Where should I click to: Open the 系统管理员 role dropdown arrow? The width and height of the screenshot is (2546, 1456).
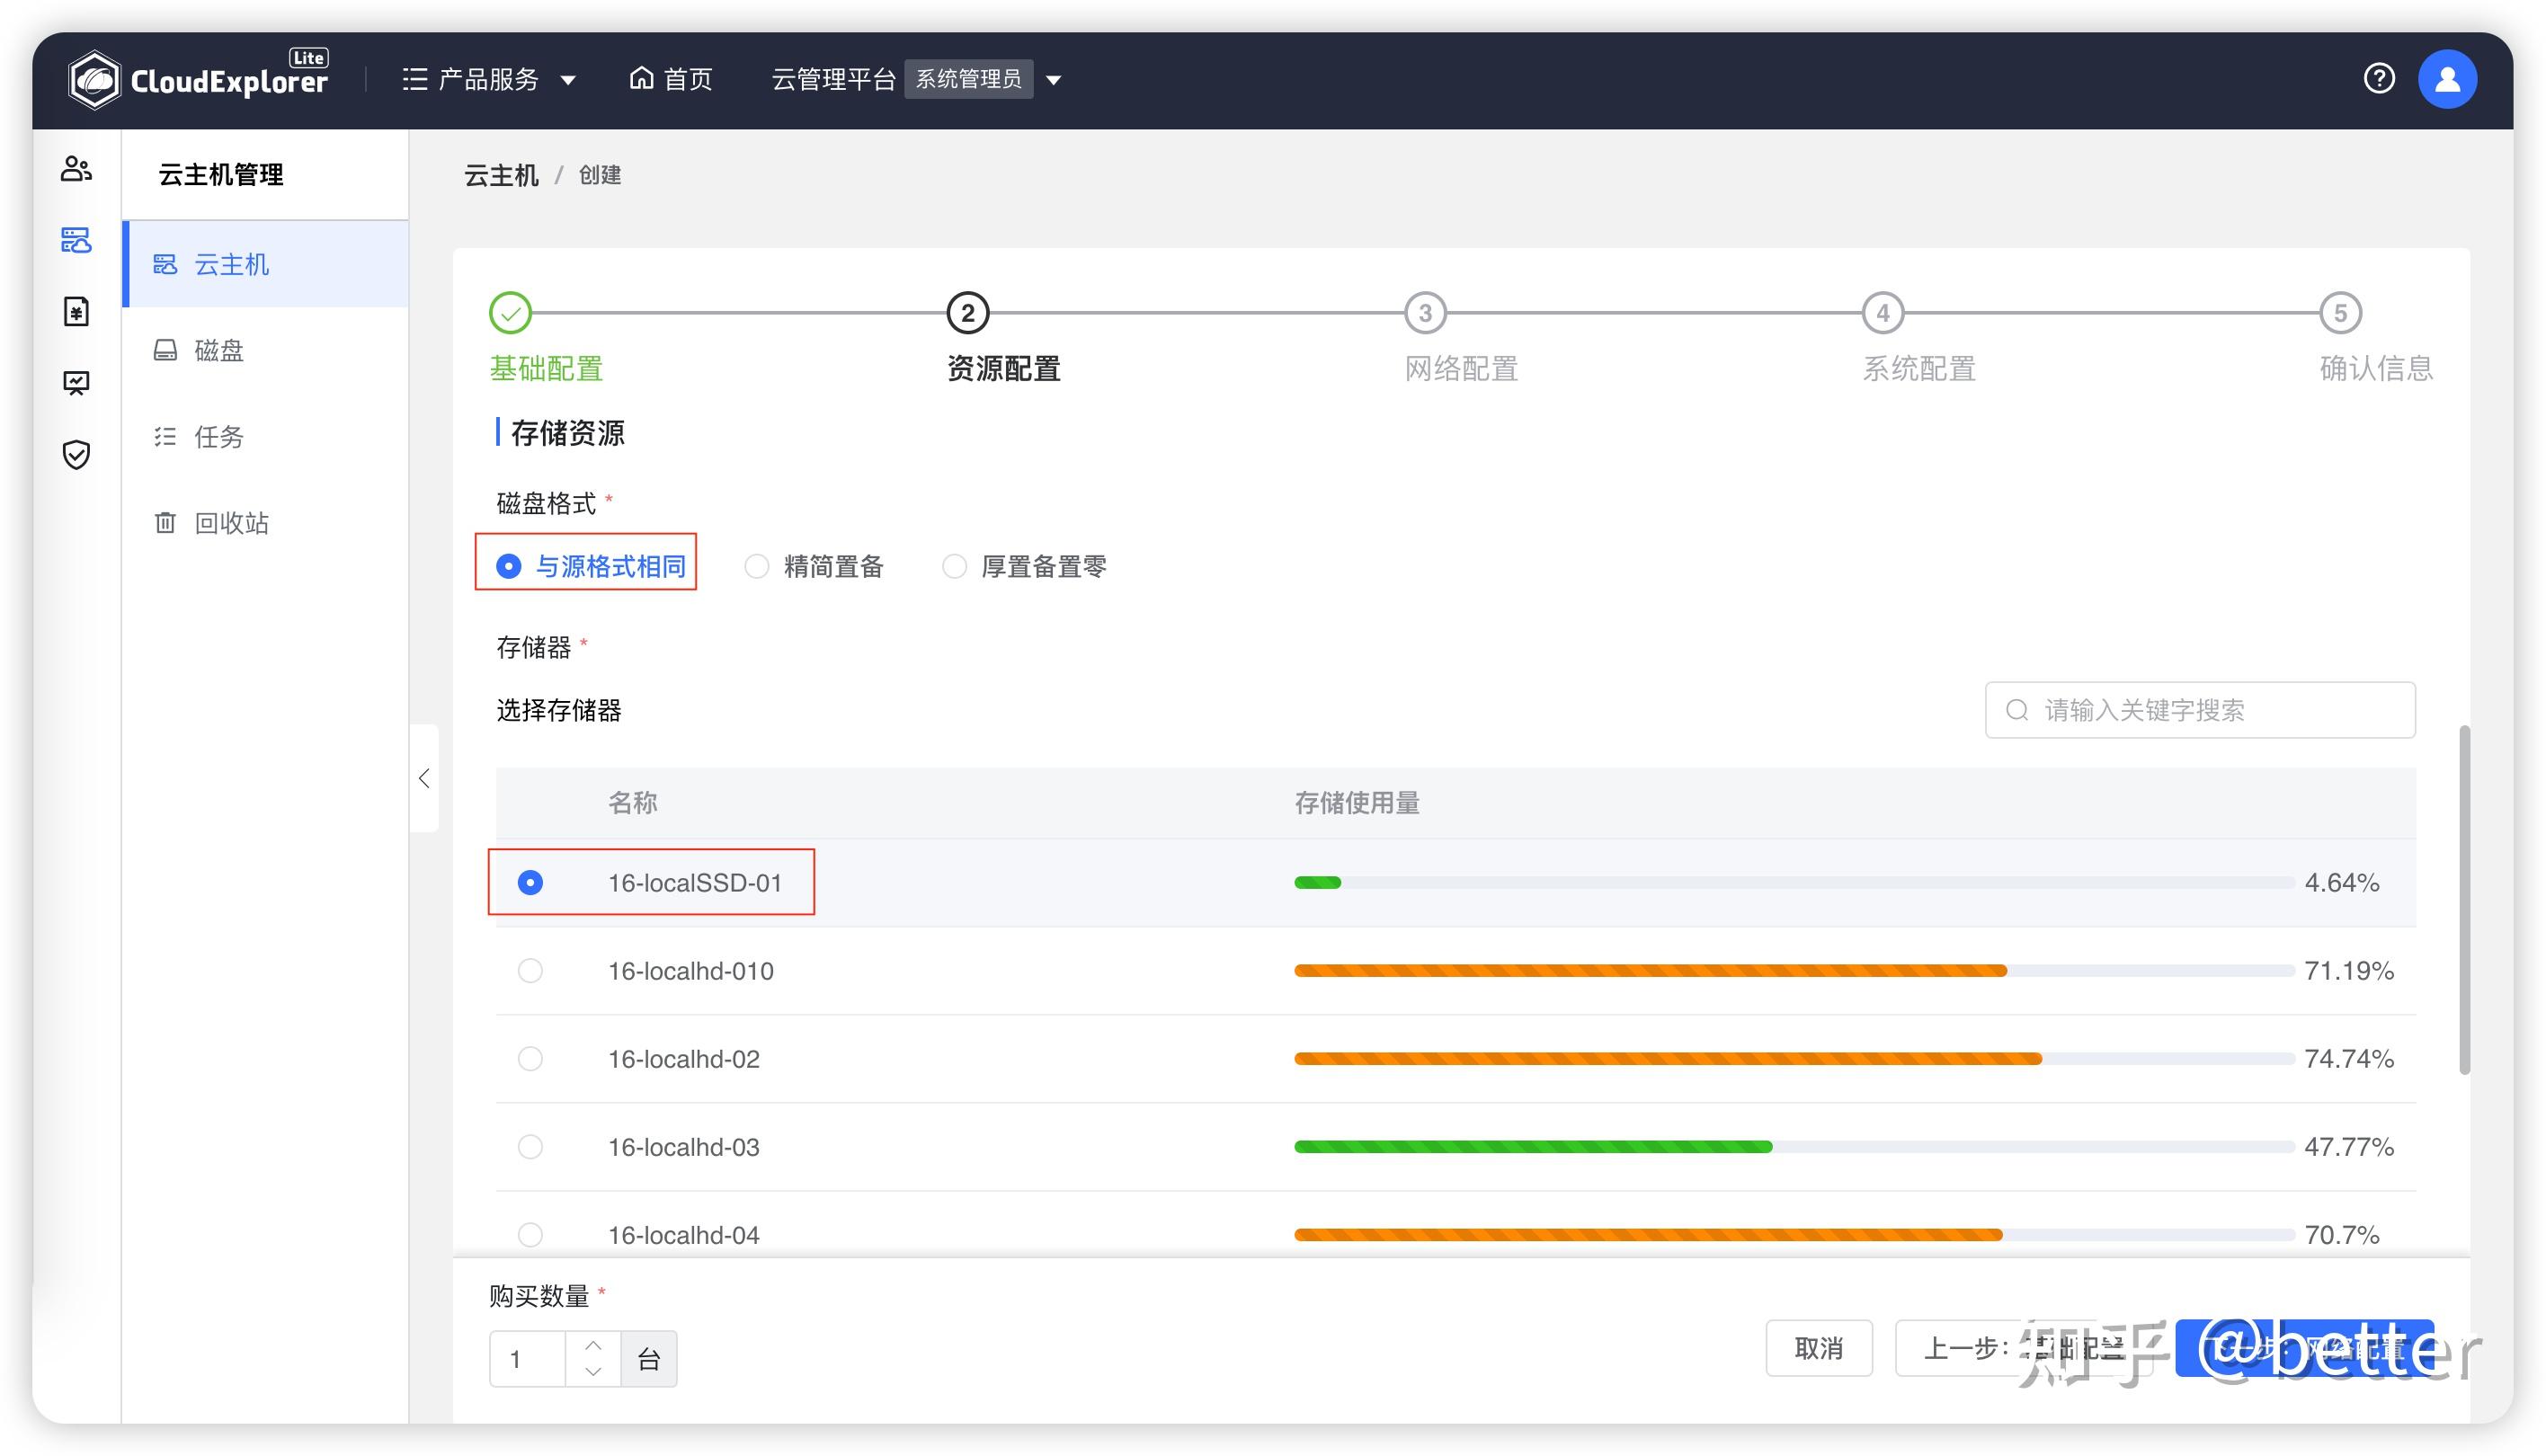point(1053,79)
